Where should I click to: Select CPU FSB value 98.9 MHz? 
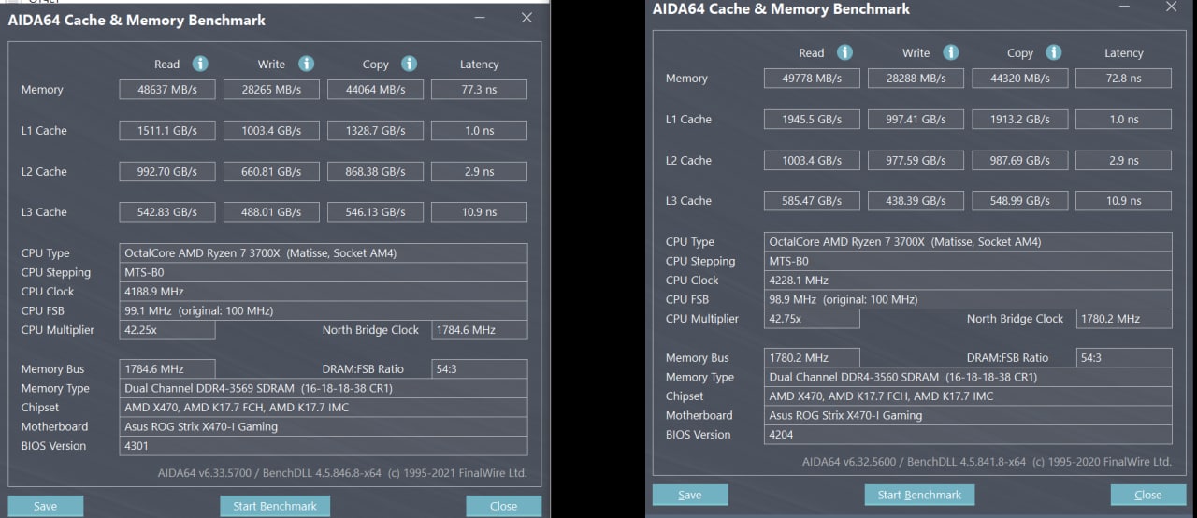pos(968,299)
